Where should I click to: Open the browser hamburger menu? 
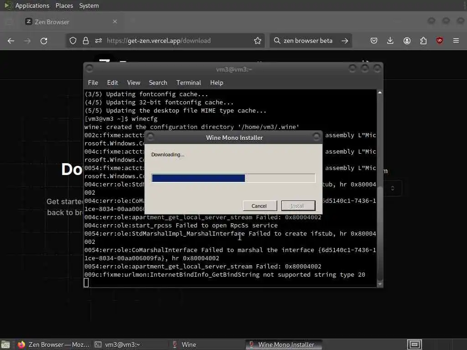pyautogui.click(x=456, y=41)
